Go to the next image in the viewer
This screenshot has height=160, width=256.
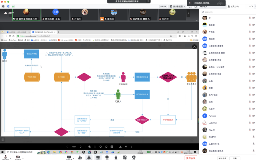point(81,147)
